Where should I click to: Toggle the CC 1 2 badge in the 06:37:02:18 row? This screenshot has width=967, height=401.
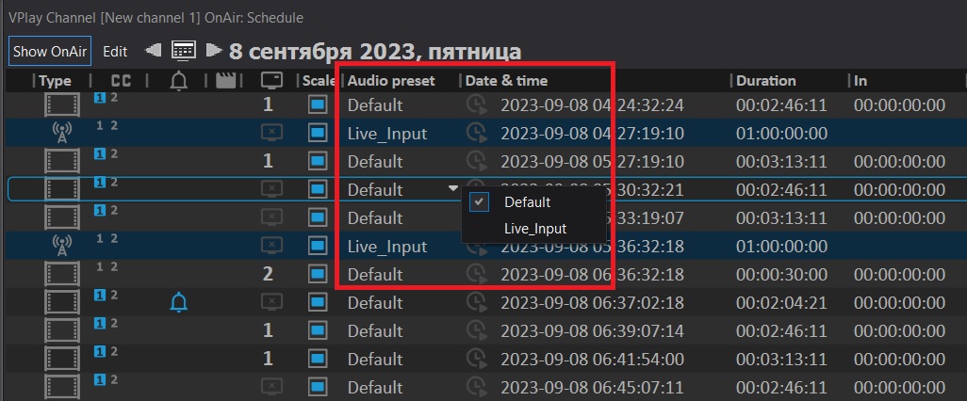[107, 295]
